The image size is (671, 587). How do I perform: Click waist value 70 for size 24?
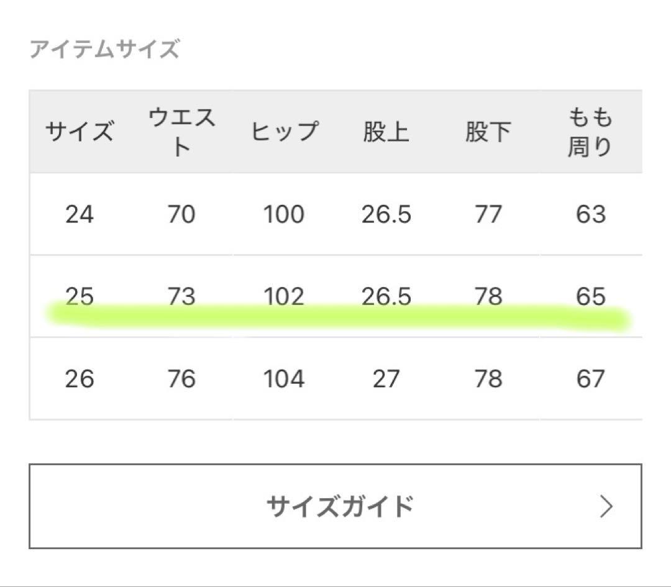pos(180,215)
